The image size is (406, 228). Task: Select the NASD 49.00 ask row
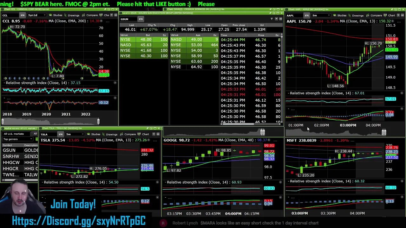click(x=194, y=40)
